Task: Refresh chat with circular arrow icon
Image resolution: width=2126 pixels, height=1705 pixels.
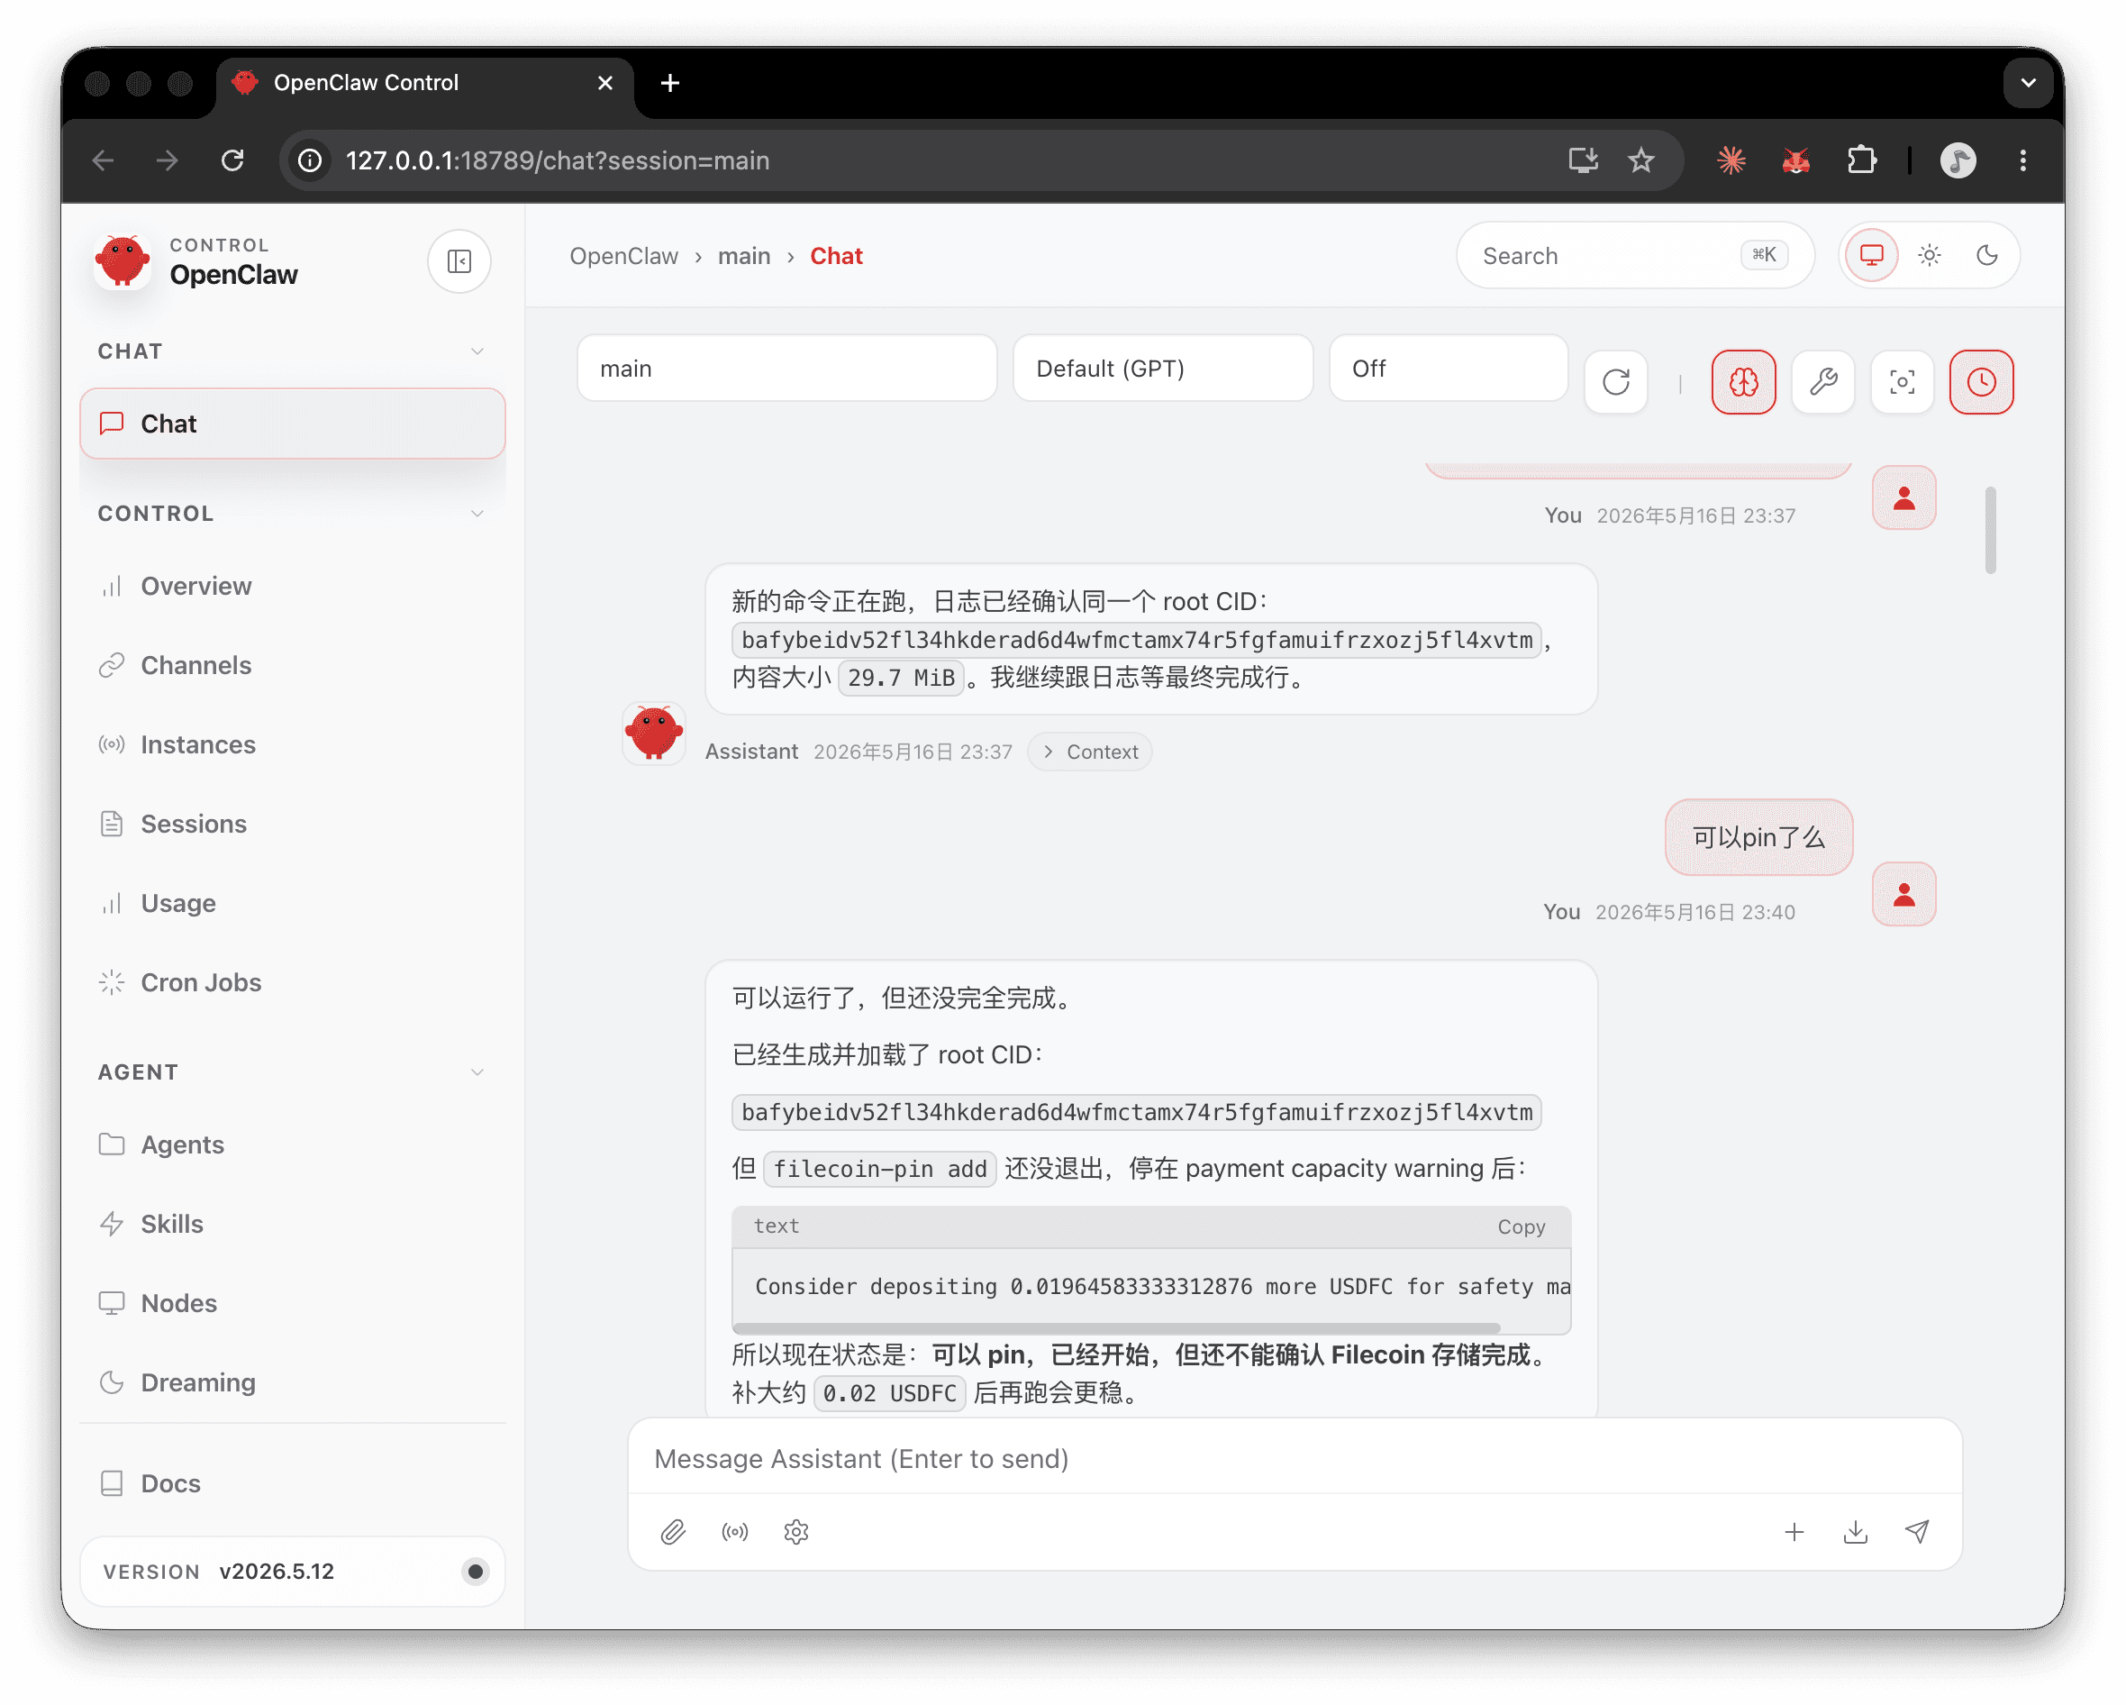Action: point(1615,382)
